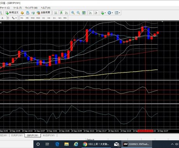Image resolution: width=179 pixels, height=148 pixels.
Task: Click the signals person icon in toolbar
Action: [x=28, y=13]
